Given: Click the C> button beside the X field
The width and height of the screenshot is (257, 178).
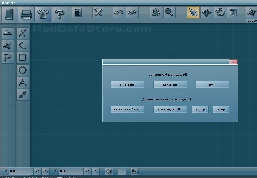Looking at the screenshot, I should pyautogui.click(x=46, y=171).
